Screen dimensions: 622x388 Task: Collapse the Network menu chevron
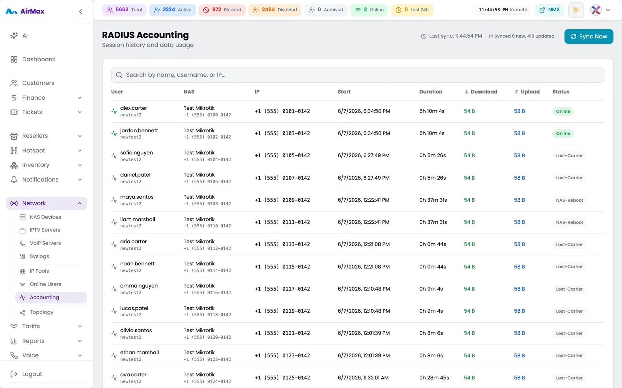(x=80, y=203)
